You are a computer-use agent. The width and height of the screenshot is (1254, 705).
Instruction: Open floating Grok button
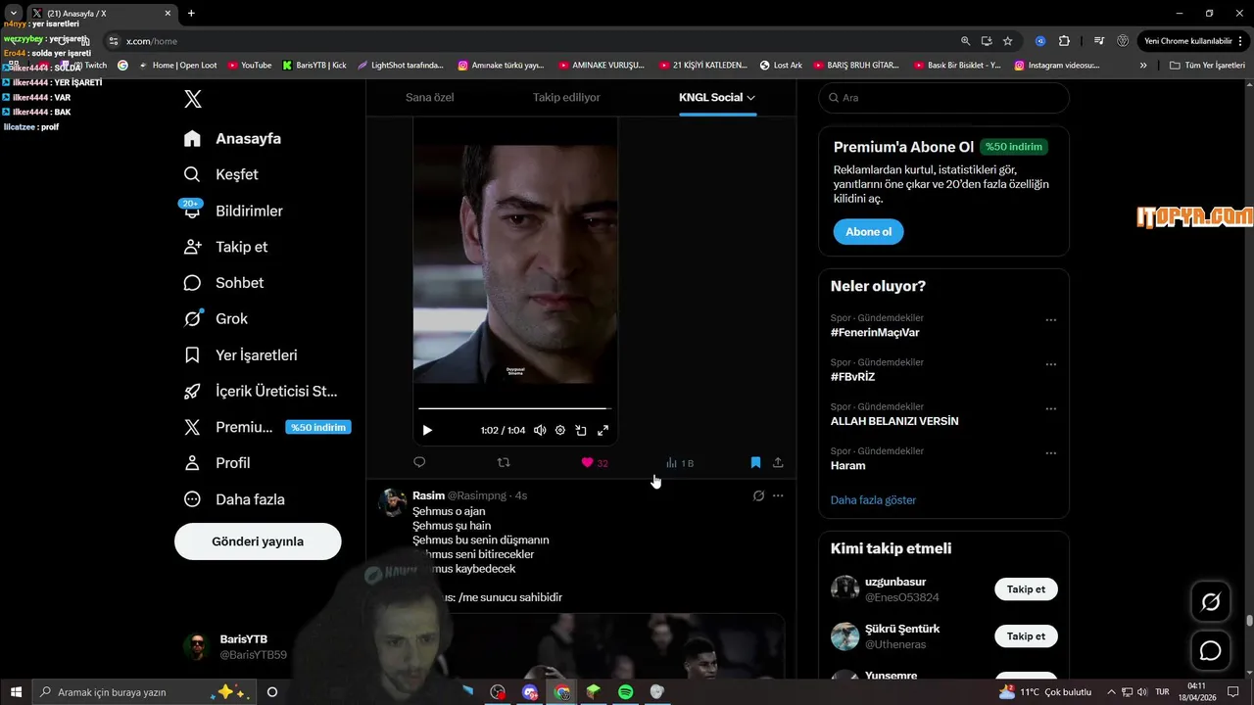(1210, 602)
